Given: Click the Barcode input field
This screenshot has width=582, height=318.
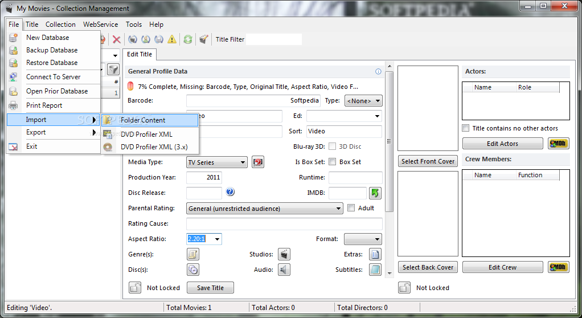Looking at the screenshot, I should click(253, 101).
